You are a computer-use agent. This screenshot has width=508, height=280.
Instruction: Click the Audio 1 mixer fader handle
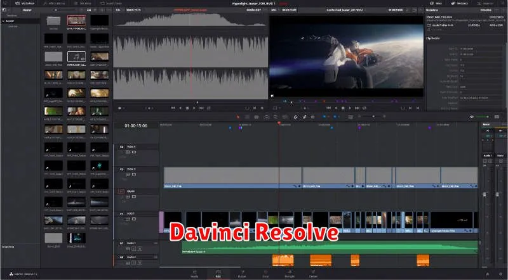485,194
